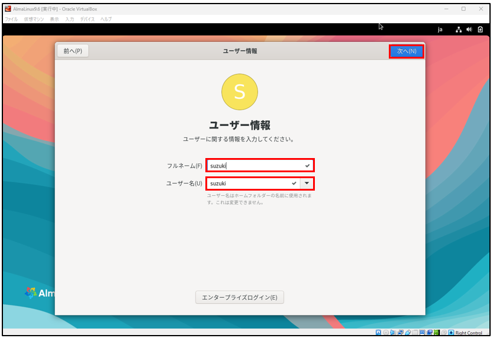
Task: Expand the ユーザー名 suggestions dropdown arrow
Action: (307, 184)
